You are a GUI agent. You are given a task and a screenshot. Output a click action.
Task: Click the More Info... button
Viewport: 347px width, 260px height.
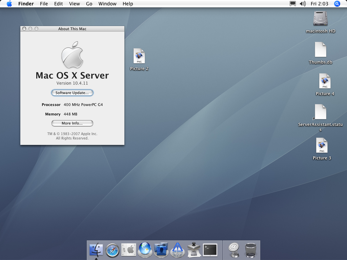coord(72,123)
